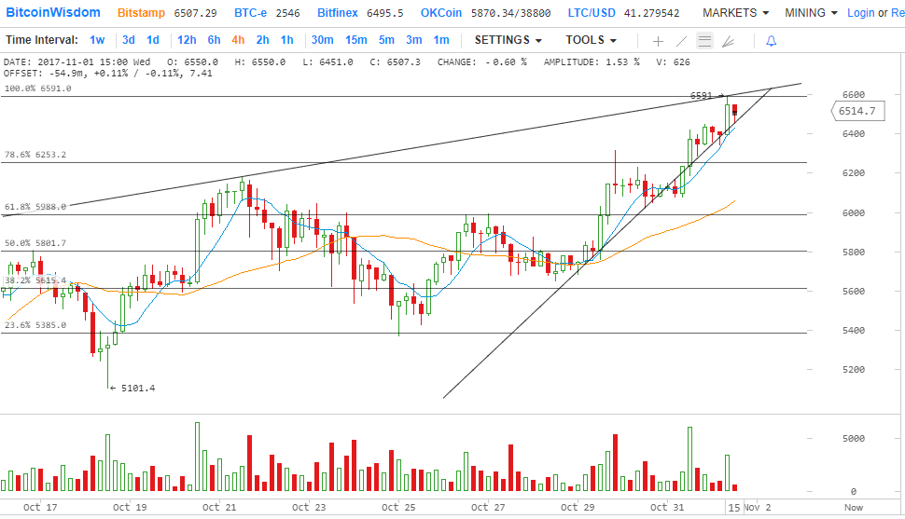The image size is (905, 519).
Task: Open the MARKETS dropdown
Action: 735,13
